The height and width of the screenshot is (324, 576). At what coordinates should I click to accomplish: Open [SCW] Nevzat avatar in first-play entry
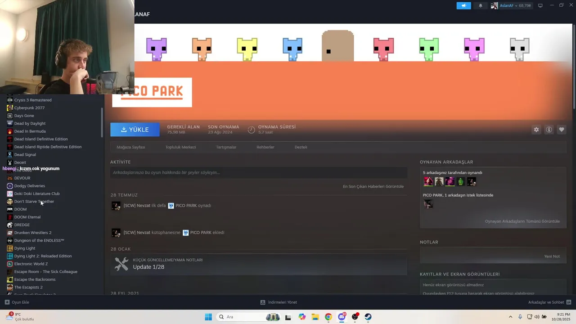click(x=116, y=206)
